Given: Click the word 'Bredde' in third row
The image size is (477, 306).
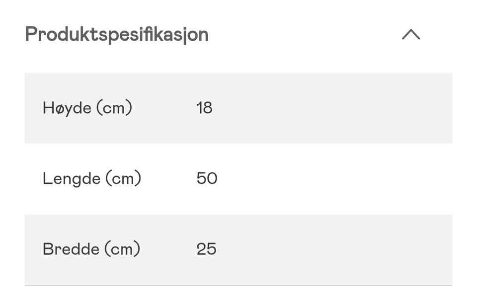Looking at the screenshot, I should (71, 249).
